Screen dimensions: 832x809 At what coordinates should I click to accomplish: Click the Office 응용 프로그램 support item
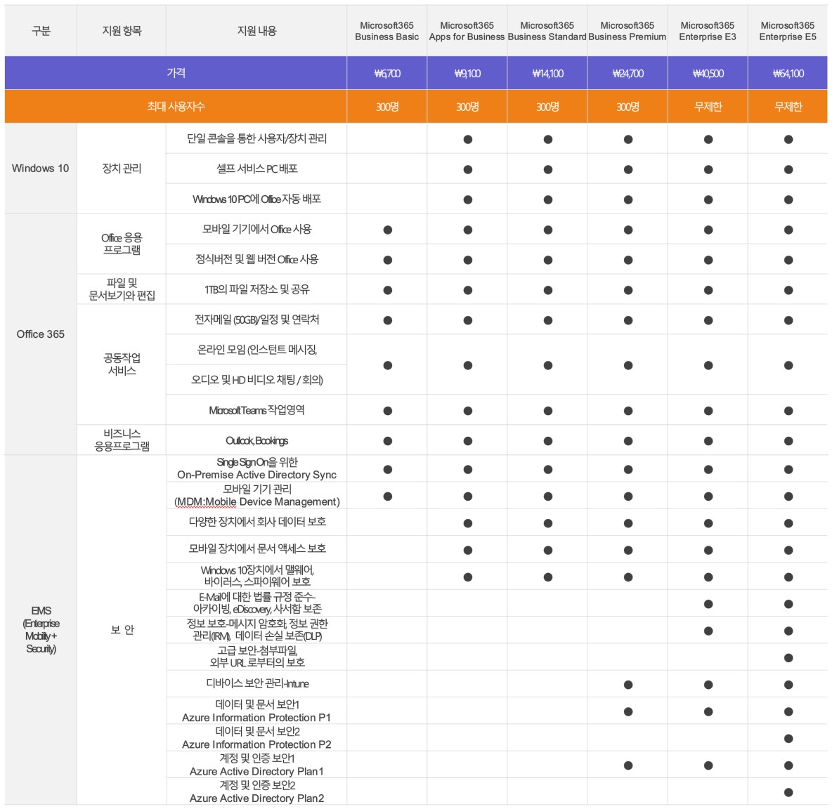point(122,244)
